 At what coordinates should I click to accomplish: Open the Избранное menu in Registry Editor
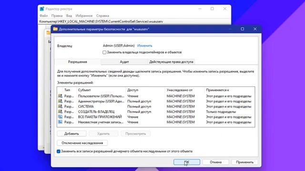(84, 16)
